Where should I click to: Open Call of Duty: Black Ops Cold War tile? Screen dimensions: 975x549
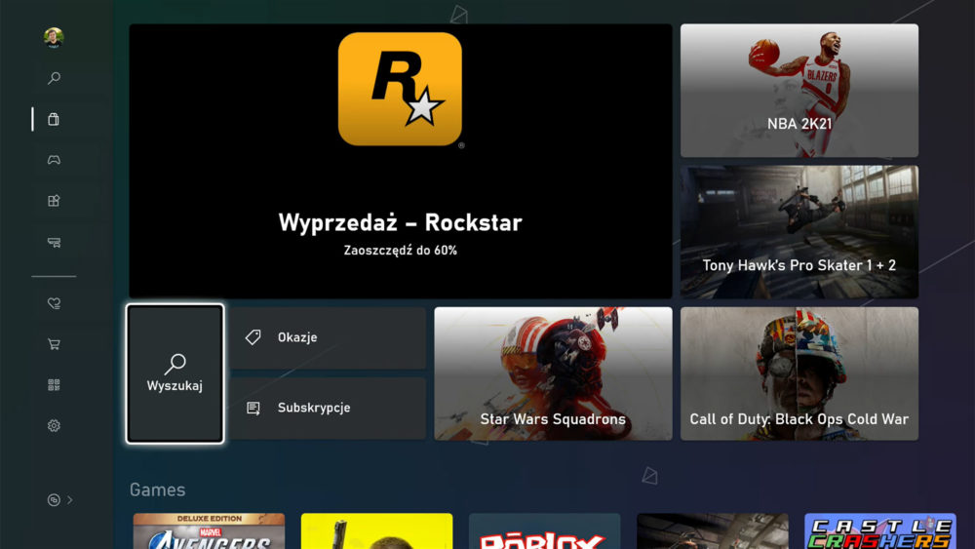click(x=799, y=373)
